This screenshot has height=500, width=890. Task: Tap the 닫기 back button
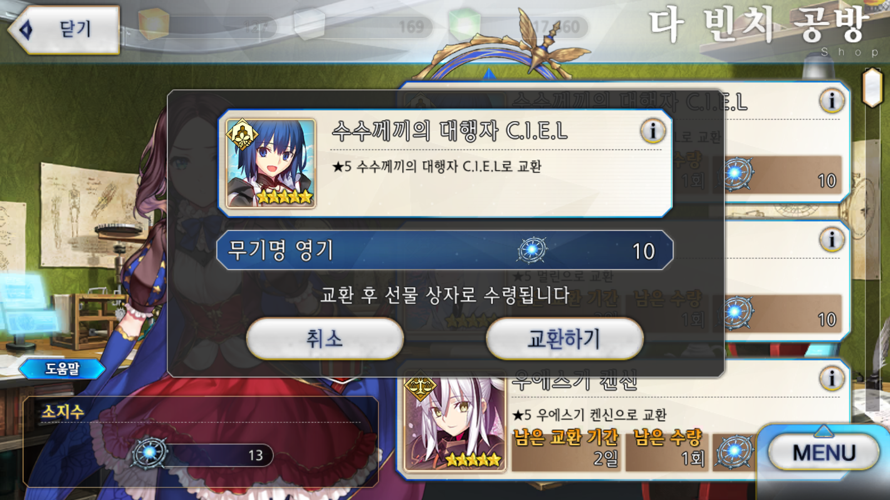pyautogui.click(x=64, y=29)
